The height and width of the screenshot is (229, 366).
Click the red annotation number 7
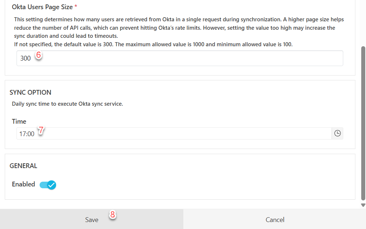(41, 130)
